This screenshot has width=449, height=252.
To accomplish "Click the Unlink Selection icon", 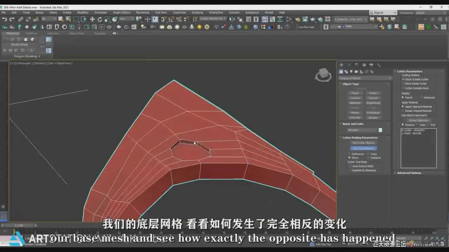I will tap(28, 19).
